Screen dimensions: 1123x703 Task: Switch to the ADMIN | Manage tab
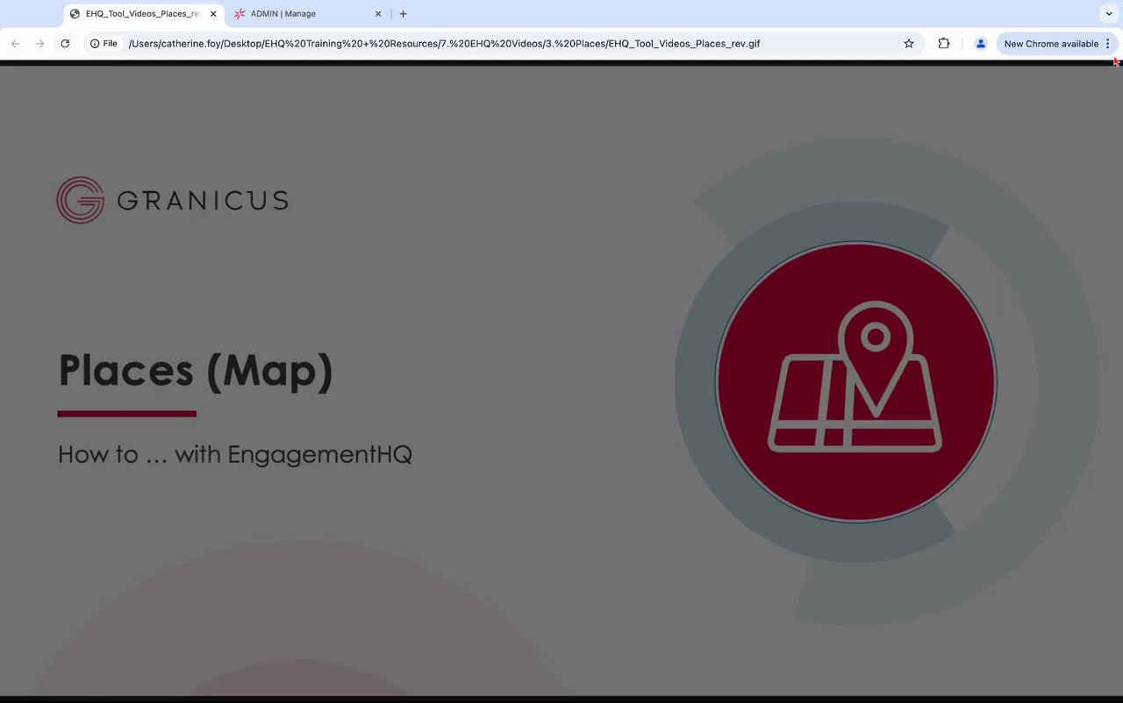point(307,14)
